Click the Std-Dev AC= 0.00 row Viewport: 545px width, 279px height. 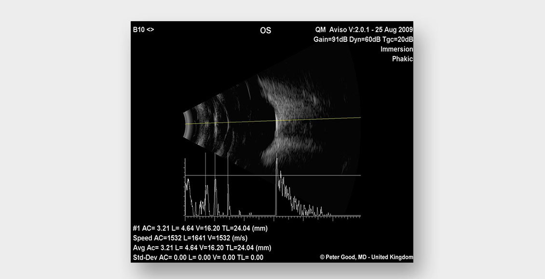click(x=198, y=257)
